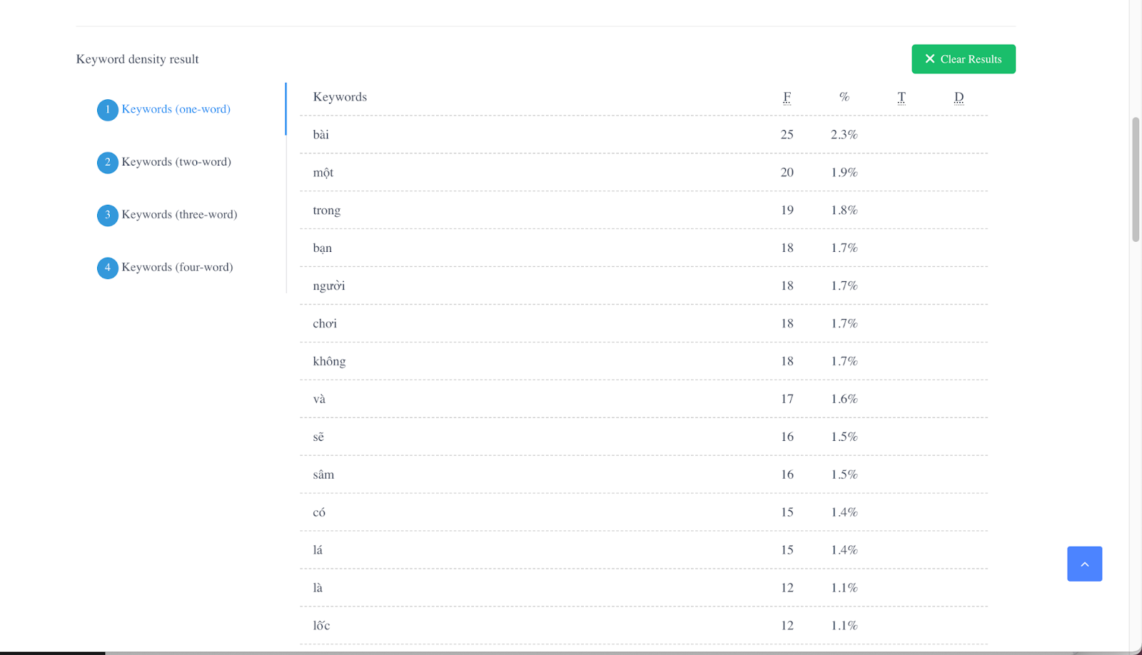
Task: Click frequency 12 in the lốc row
Action: (x=787, y=626)
